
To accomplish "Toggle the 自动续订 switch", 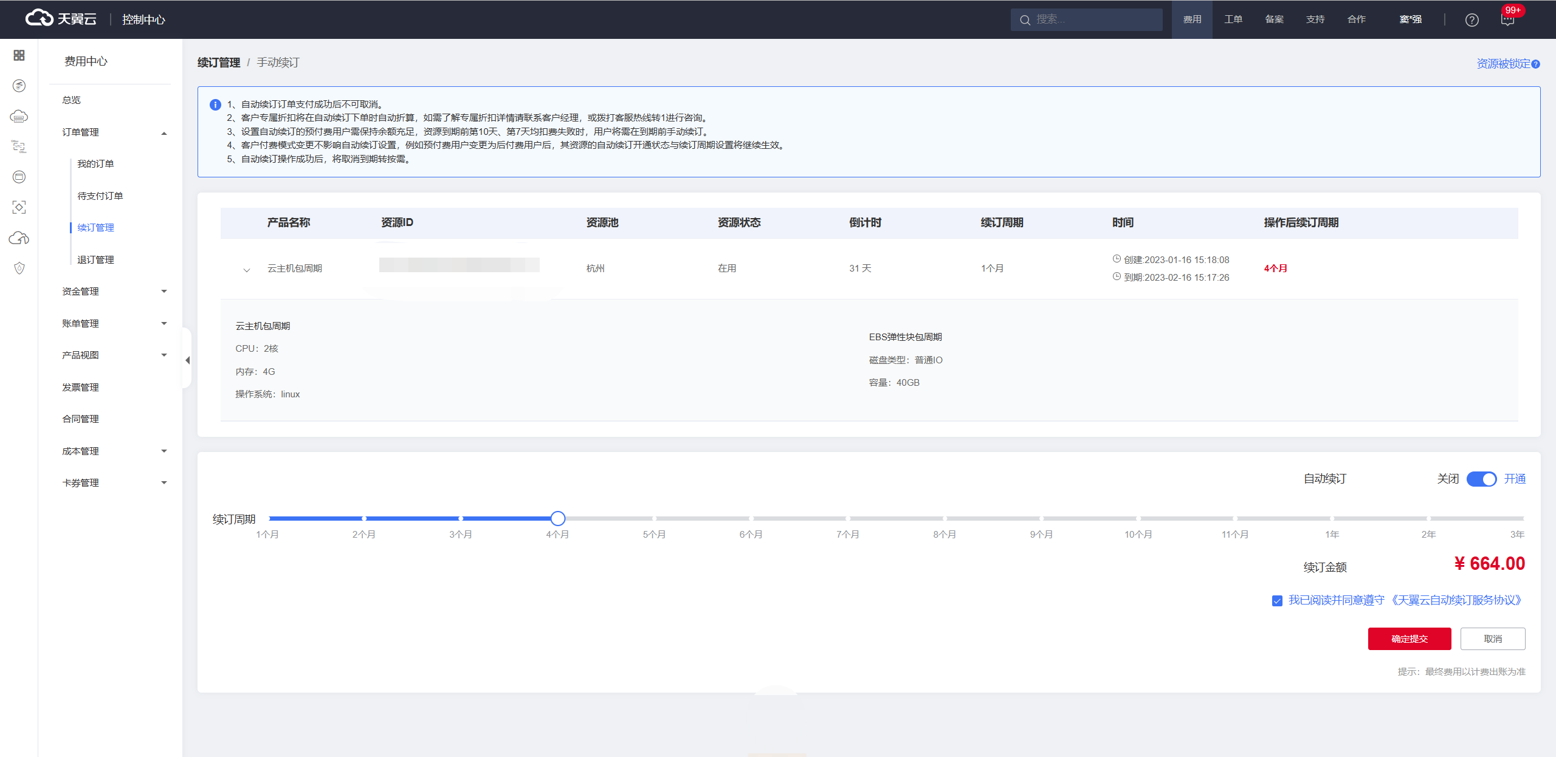I will [x=1481, y=479].
